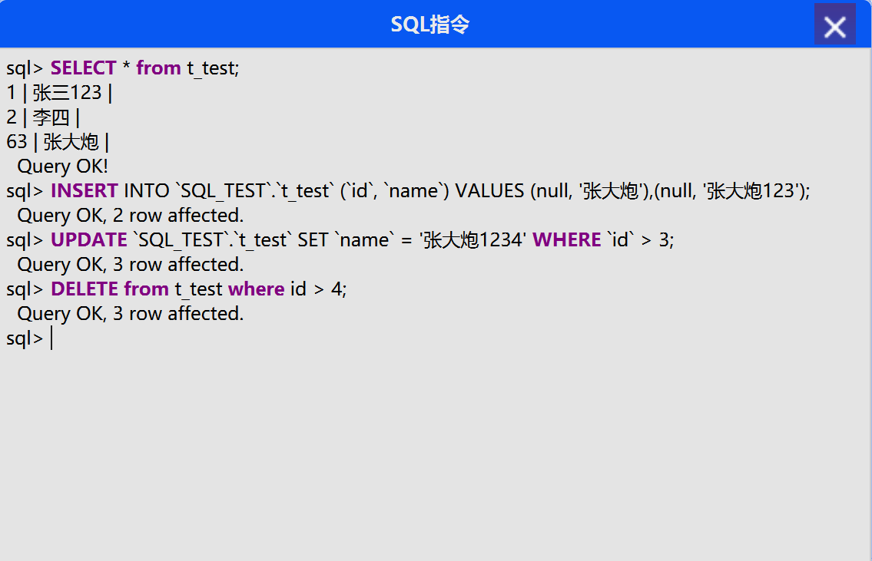Click the purple UPDATE keyword
The width and height of the screenshot is (872, 561).
88,240
